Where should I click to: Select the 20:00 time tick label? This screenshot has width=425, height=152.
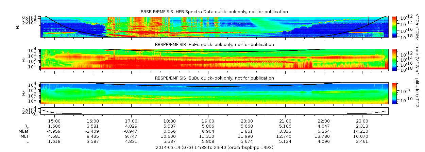click(x=247, y=121)
